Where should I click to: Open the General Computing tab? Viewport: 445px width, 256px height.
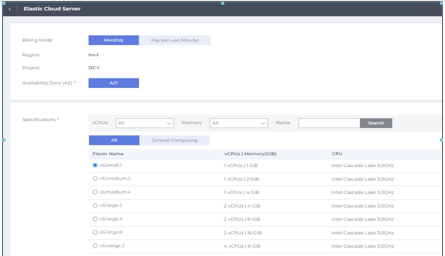174,141
